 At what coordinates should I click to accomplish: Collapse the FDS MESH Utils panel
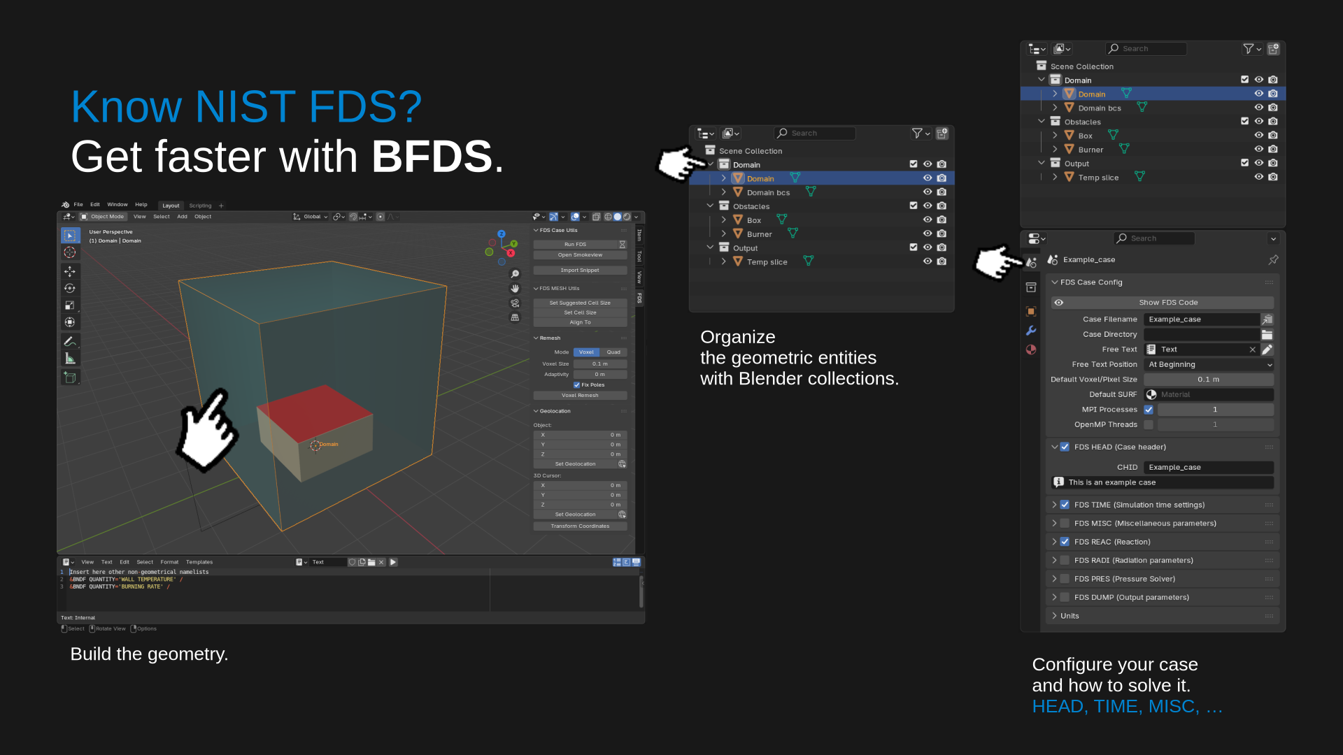[536, 289]
